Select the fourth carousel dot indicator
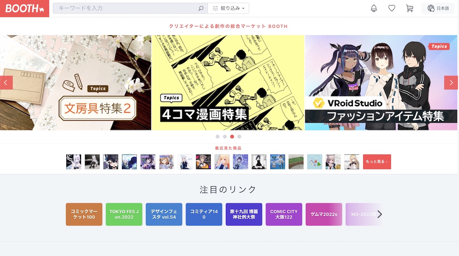The image size is (459, 256). point(239,136)
